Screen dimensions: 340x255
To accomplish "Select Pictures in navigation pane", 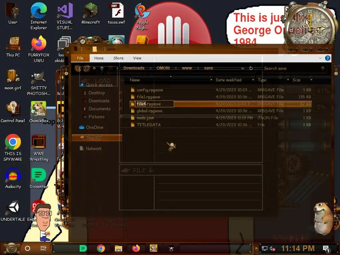I will [97, 117].
